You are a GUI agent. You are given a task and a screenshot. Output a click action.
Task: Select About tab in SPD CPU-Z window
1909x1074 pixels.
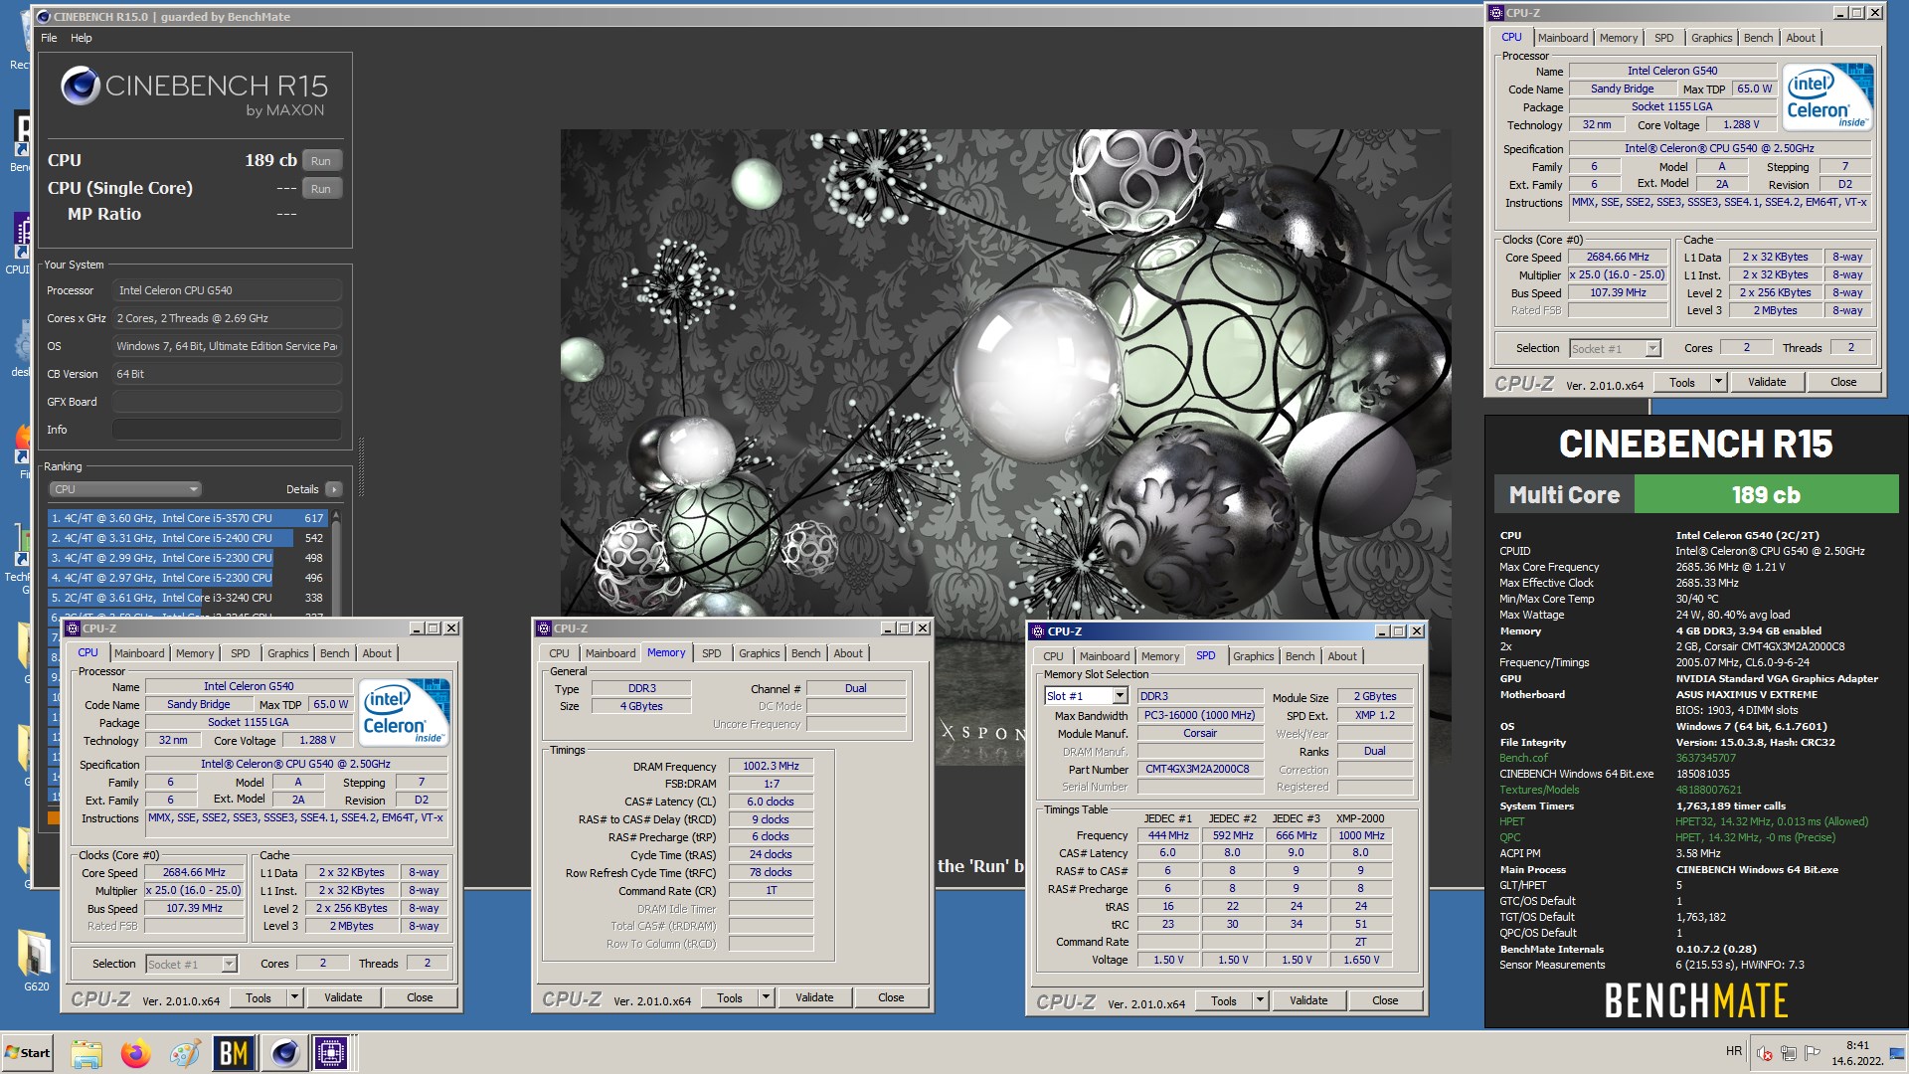(1341, 656)
